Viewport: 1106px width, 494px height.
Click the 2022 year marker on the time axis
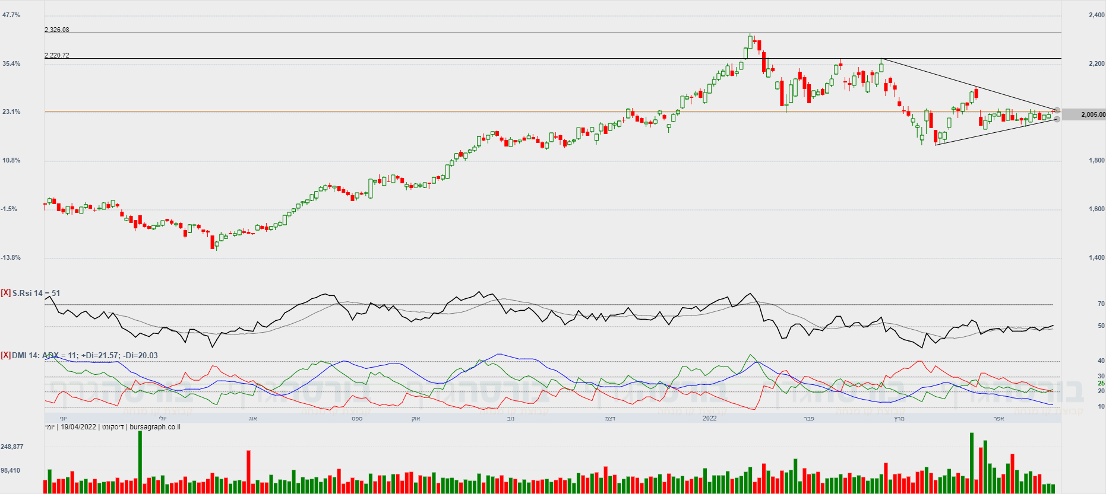pyautogui.click(x=709, y=418)
